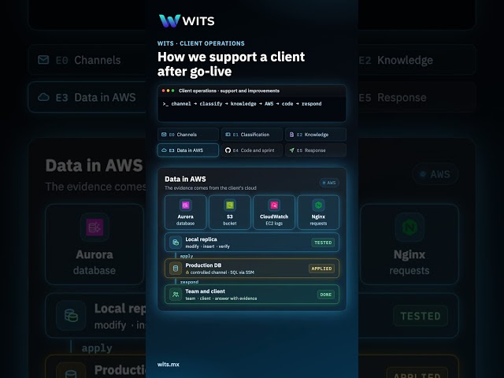
Task: Click the yellow dot in the terminal title bar
Action: [x=168, y=91]
